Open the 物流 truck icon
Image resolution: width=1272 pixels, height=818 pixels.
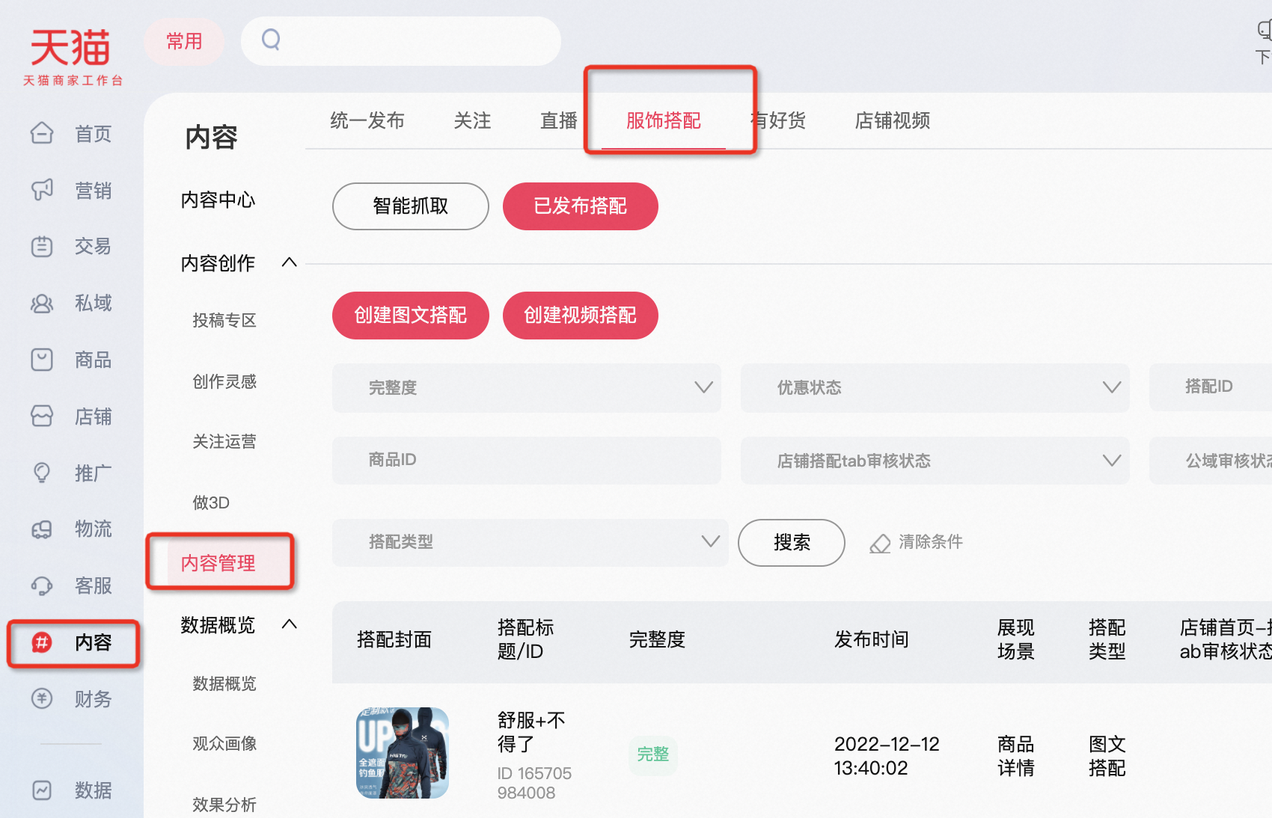[42, 529]
